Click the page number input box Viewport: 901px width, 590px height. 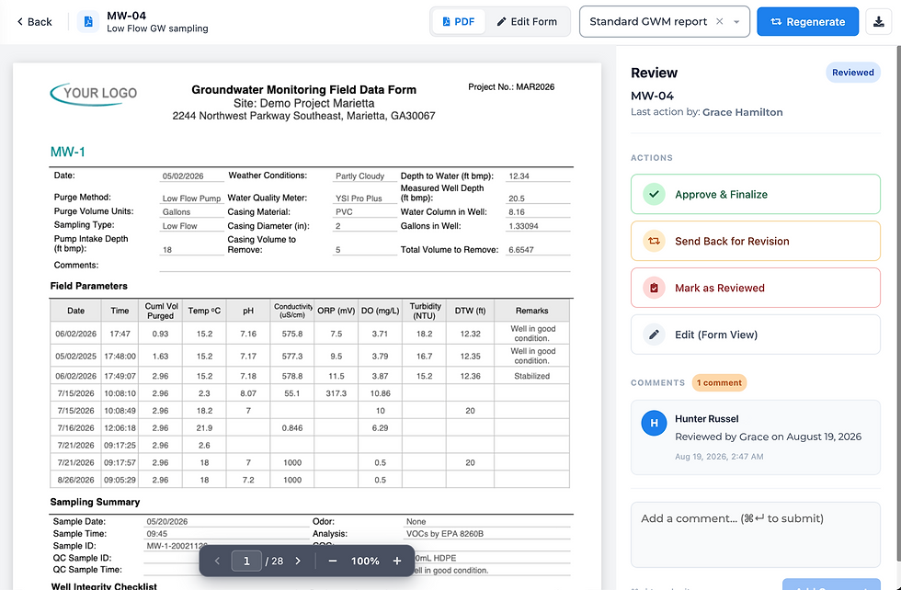(246, 561)
